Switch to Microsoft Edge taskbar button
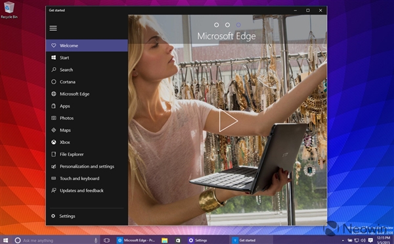This screenshot has width=394, height=244. pos(137,240)
